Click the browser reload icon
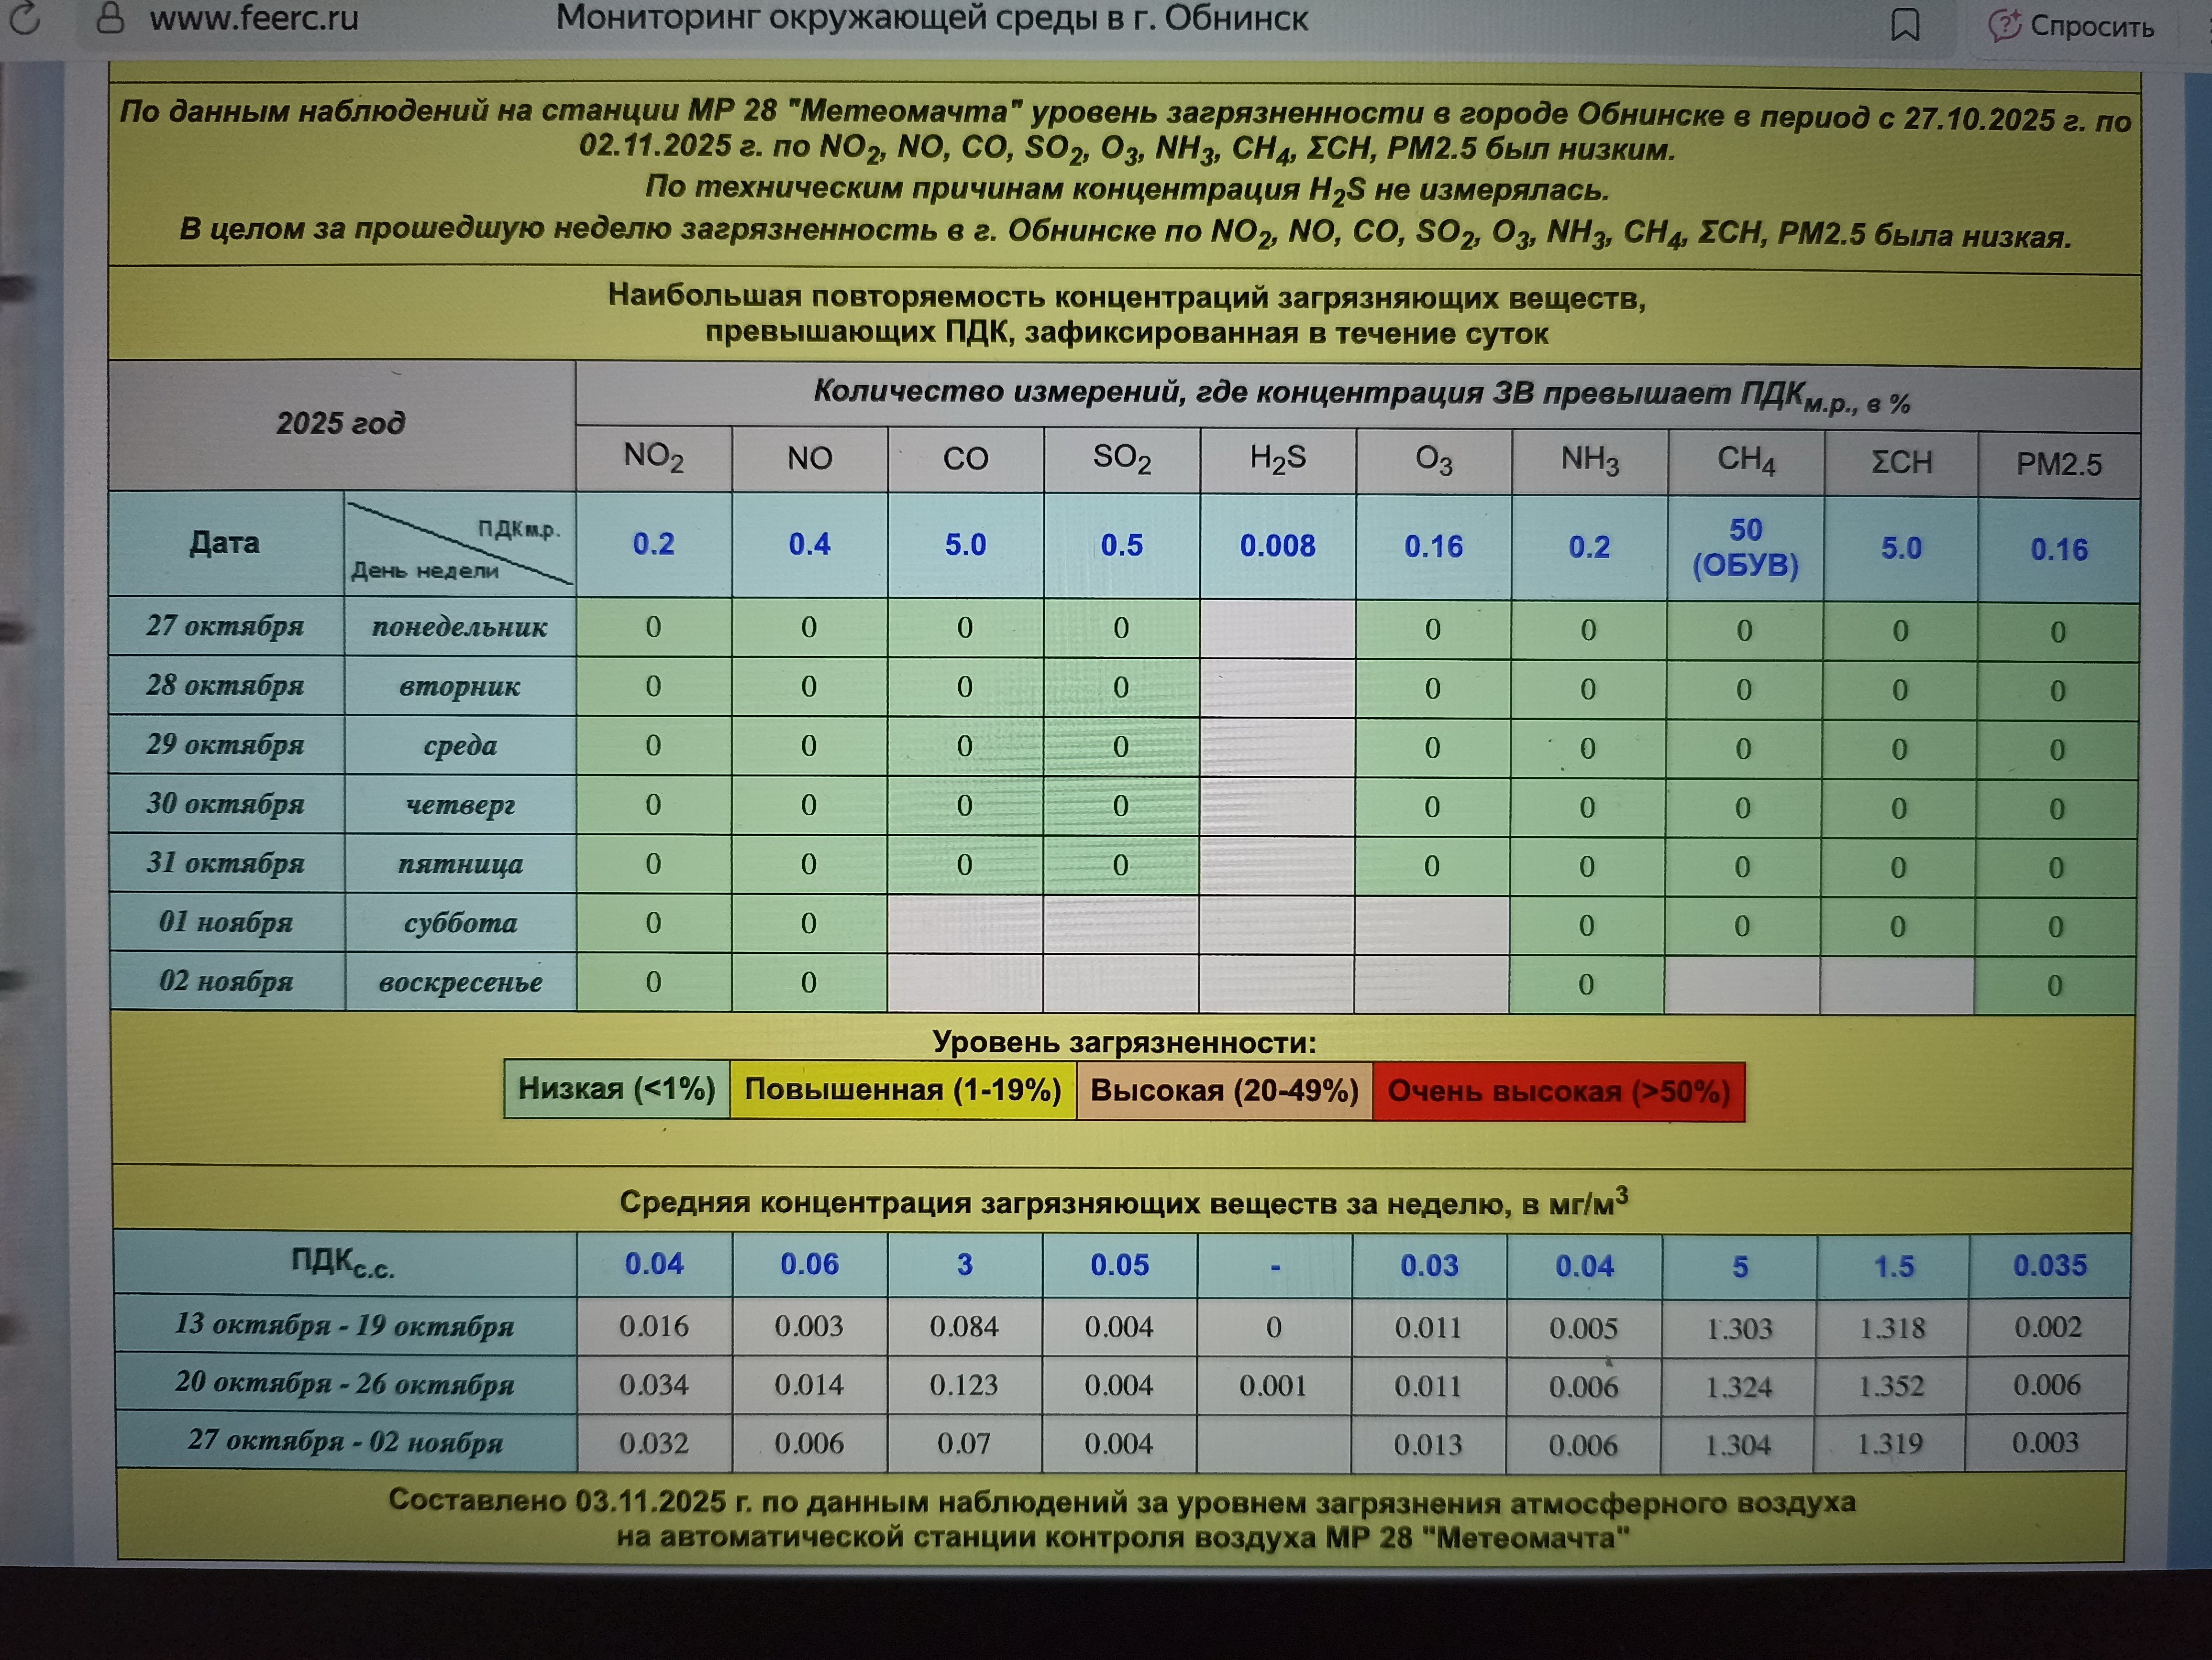The width and height of the screenshot is (2212, 1660). pyautogui.click(x=24, y=18)
